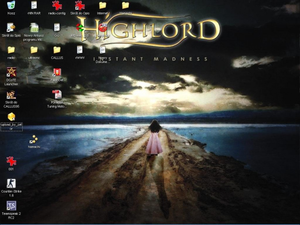300x225 pixels.
Task: Open the Internet folder
Action: [x=103, y=6]
